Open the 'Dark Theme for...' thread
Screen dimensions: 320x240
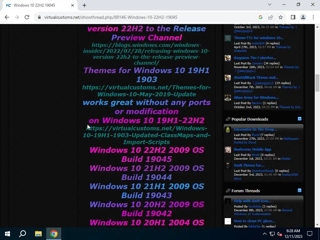249,165
